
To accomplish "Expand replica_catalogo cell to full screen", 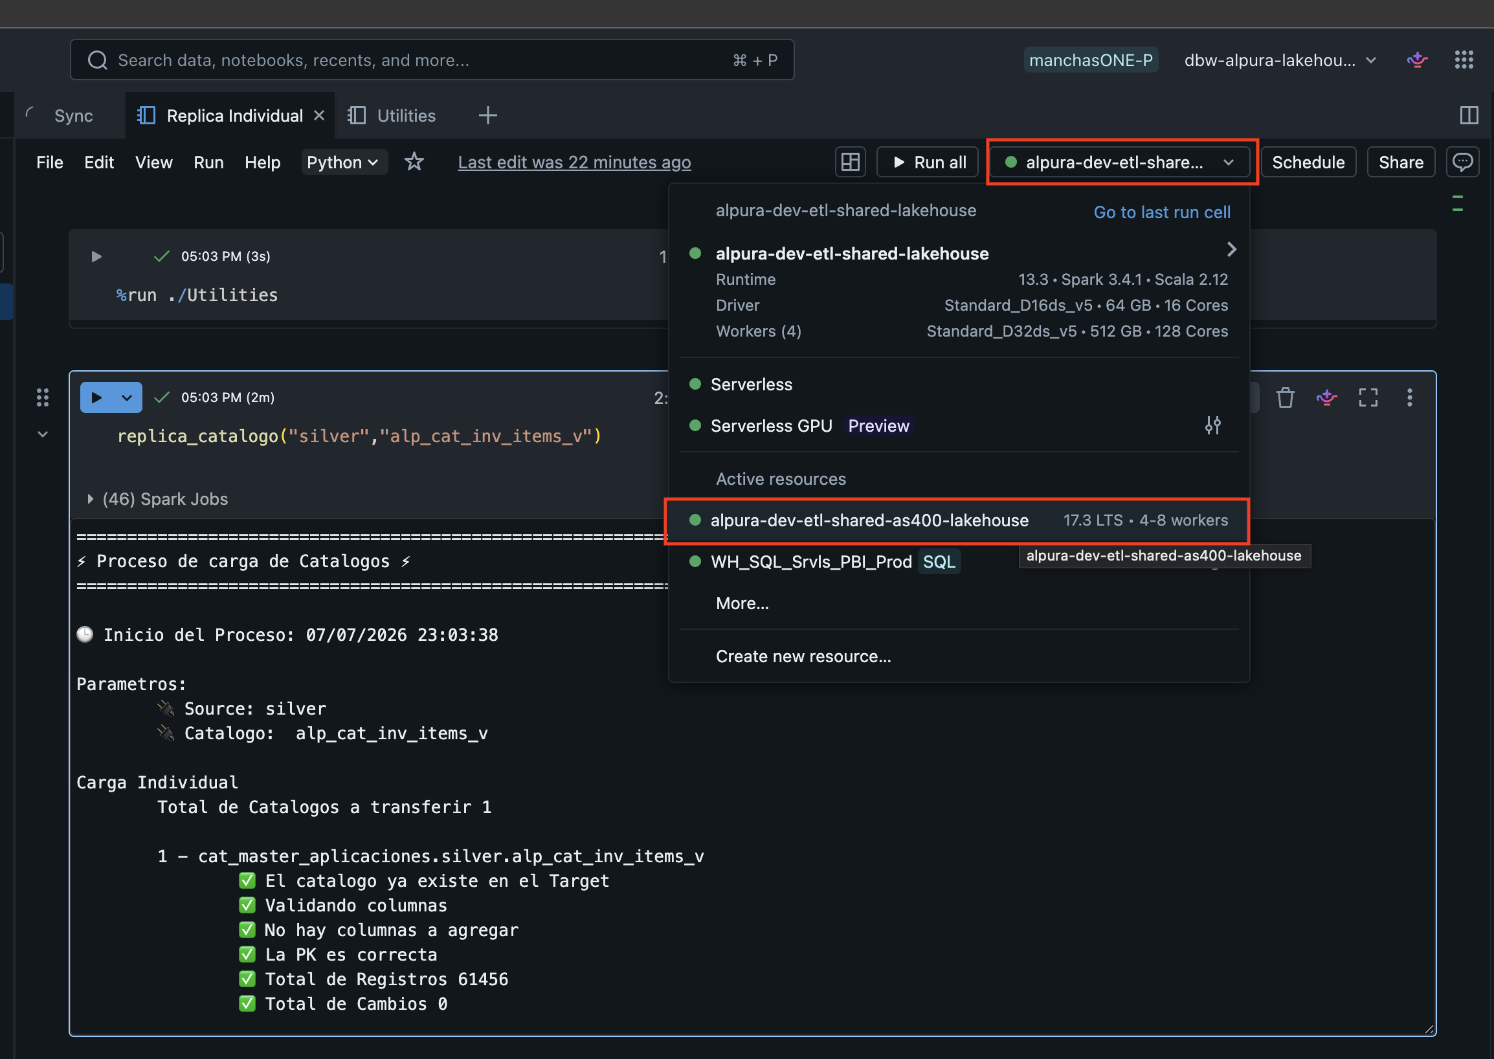I will pyautogui.click(x=1368, y=397).
